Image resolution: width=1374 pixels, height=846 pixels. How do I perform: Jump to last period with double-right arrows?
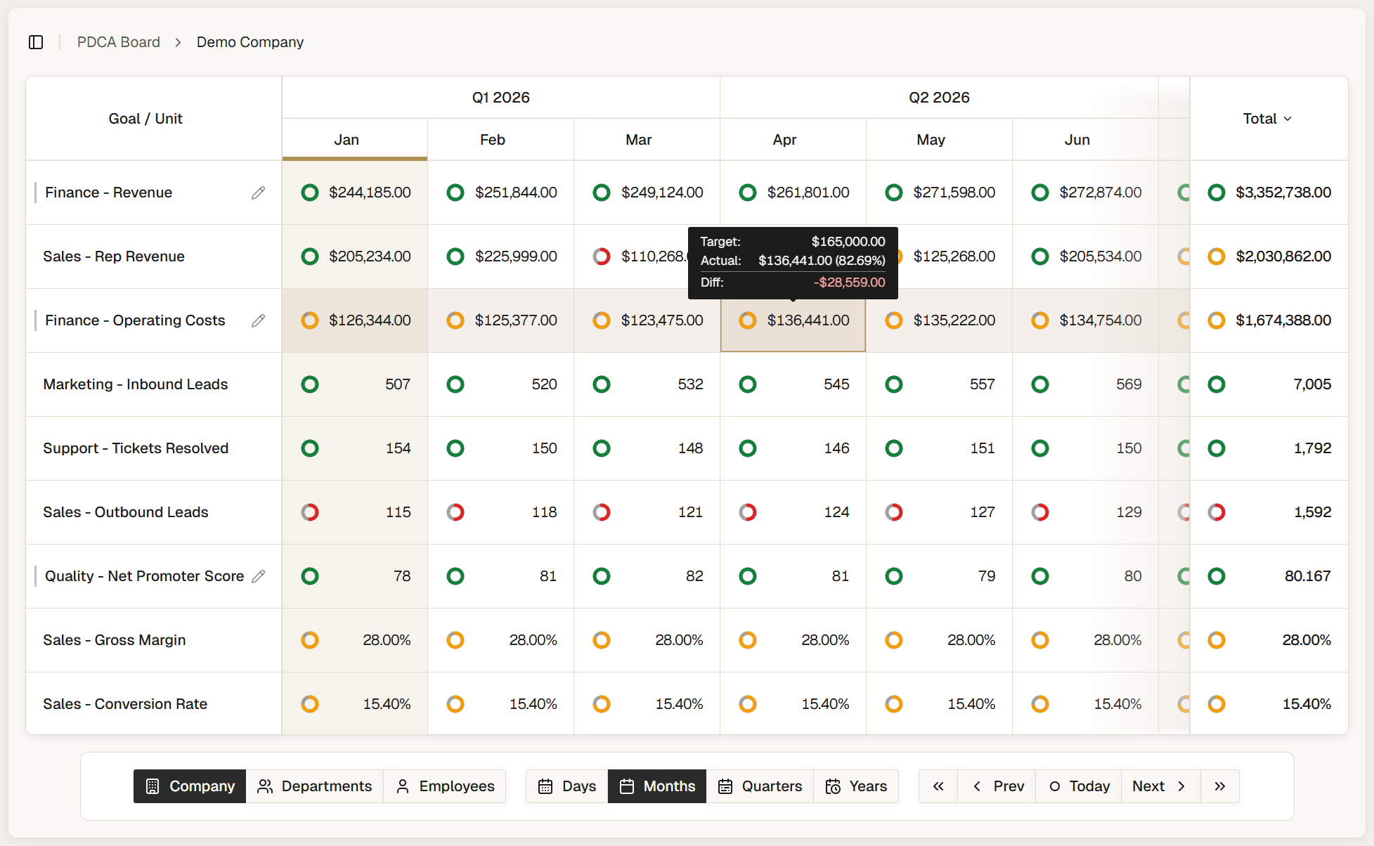(1220, 786)
